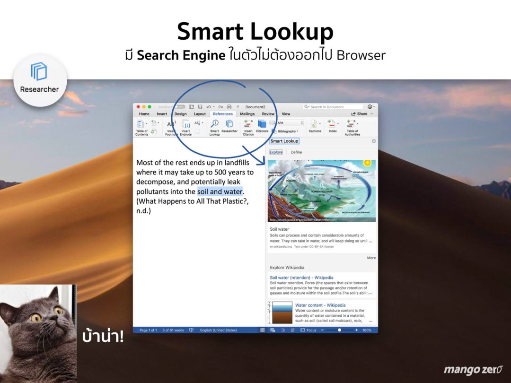
Task: Enable Focus mode from the status bar
Action: (308, 330)
